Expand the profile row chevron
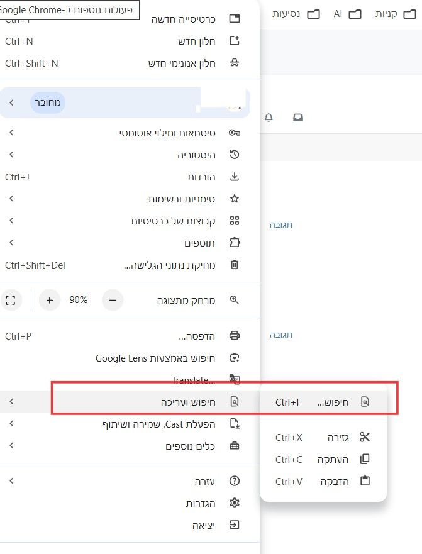This screenshot has width=422, height=554. pyautogui.click(x=12, y=102)
